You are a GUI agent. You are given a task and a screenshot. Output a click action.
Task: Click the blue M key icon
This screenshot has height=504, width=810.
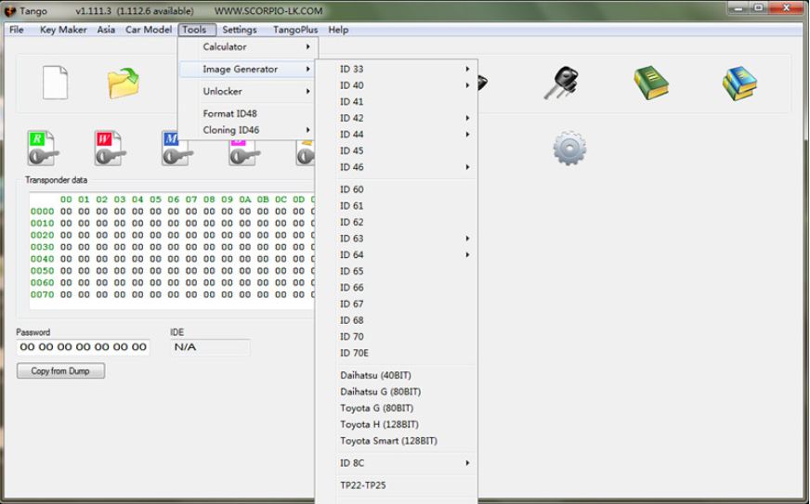coord(176,149)
